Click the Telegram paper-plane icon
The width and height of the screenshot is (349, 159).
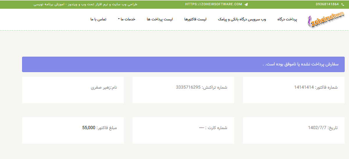coord(246,4)
